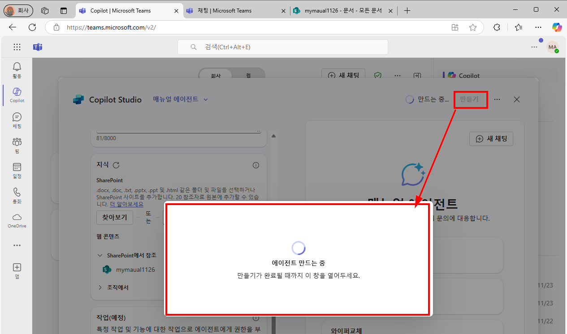
Task: Open Edge split screen icon
Action: click(x=455, y=27)
